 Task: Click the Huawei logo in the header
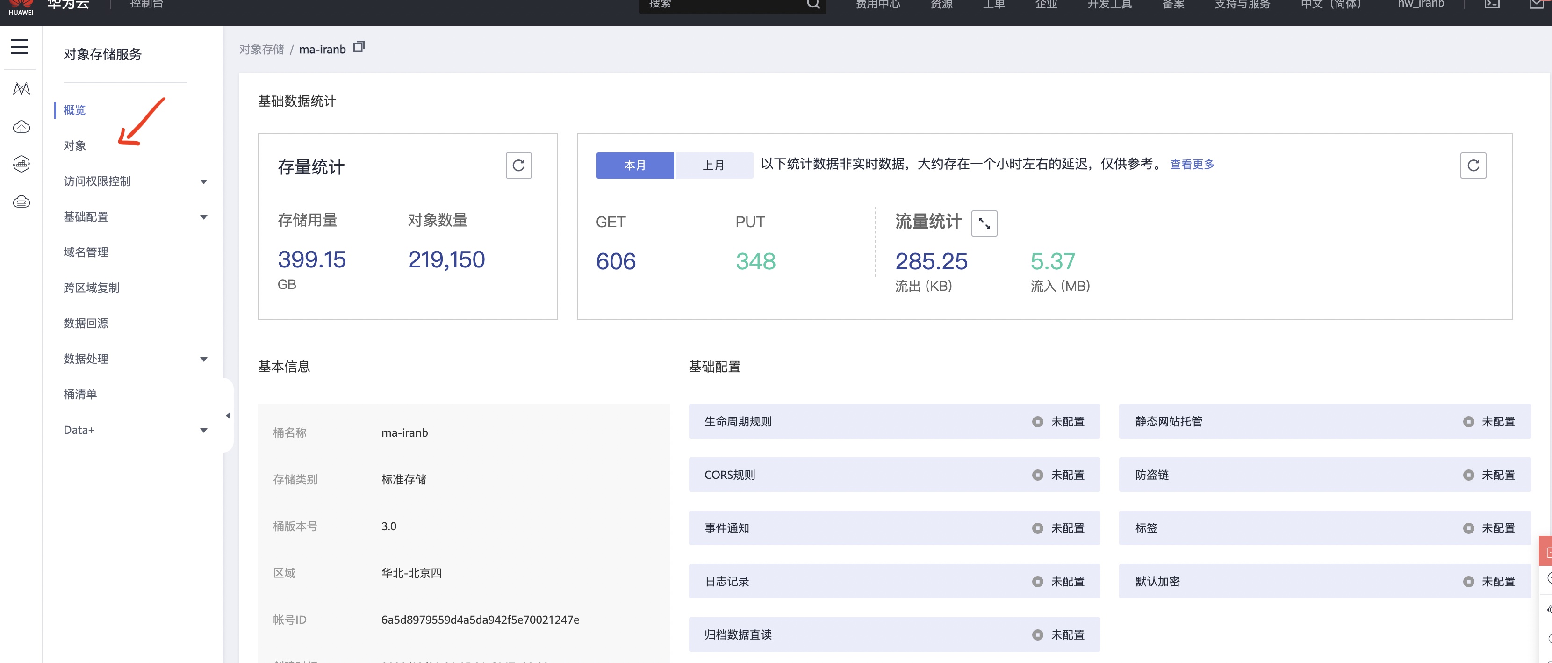(x=21, y=7)
